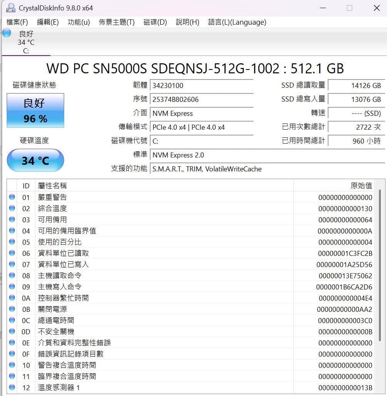Viewport: 387px width, 396px height.
Task: Click the 原始值 column header
Action: click(x=334, y=186)
